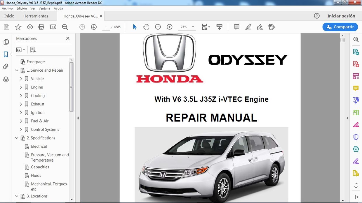Click the scrolling mode keyboard icon

pyautogui.click(x=220, y=27)
